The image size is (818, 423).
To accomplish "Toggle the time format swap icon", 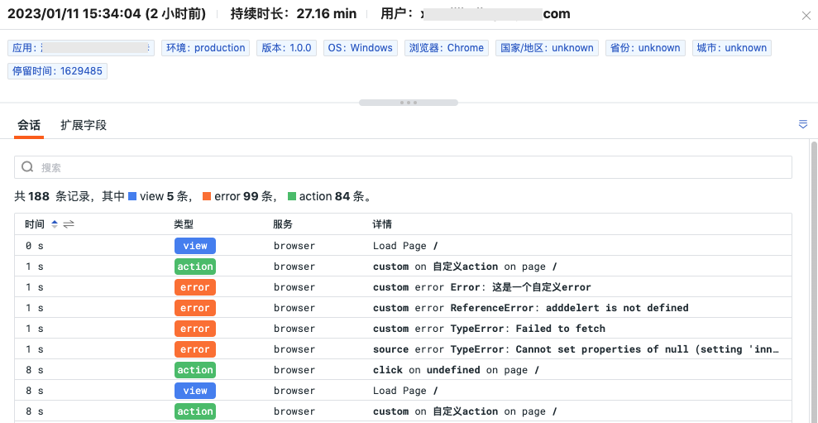I will [69, 224].
